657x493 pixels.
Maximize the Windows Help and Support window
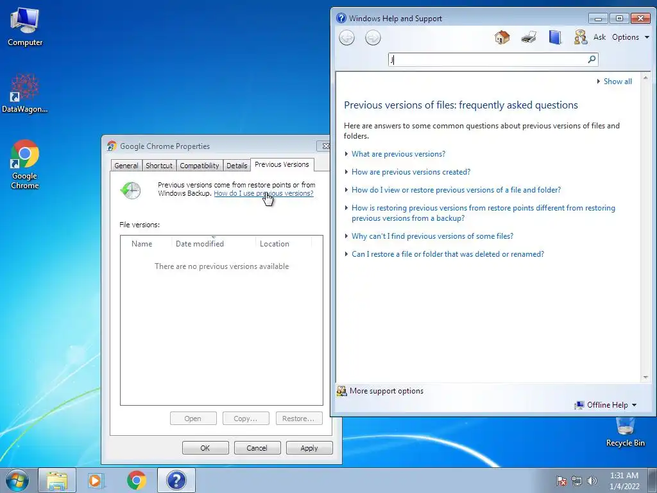point(619,19)
